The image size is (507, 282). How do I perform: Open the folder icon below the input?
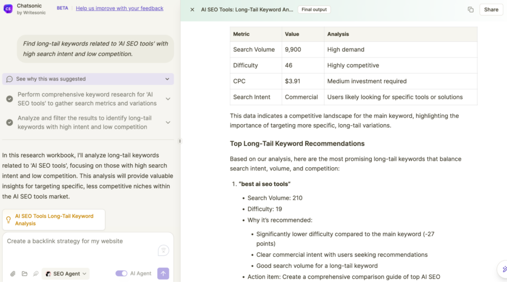24,274
